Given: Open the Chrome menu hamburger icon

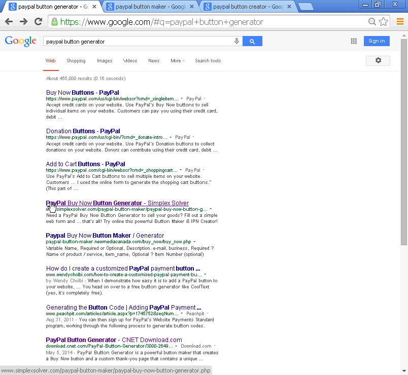Looking at the screenshot, I should (400, 22).
